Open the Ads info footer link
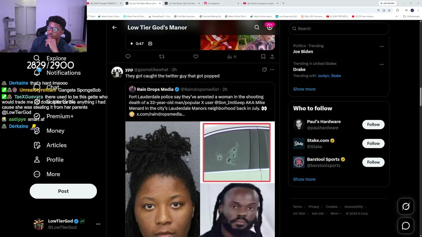 point(318,214)
